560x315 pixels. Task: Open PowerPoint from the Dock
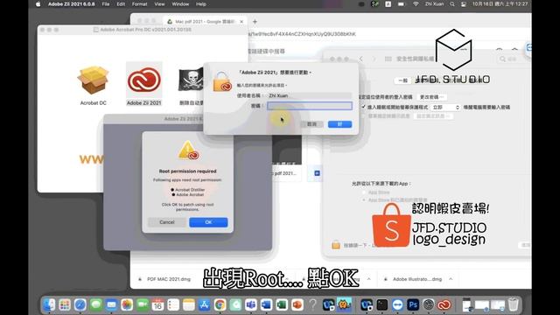297,304
